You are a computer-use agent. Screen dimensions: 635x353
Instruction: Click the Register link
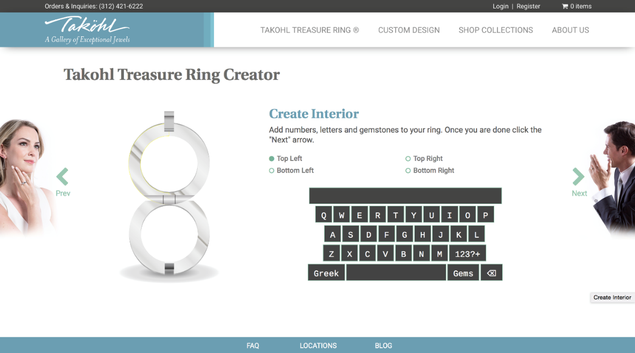529,6
